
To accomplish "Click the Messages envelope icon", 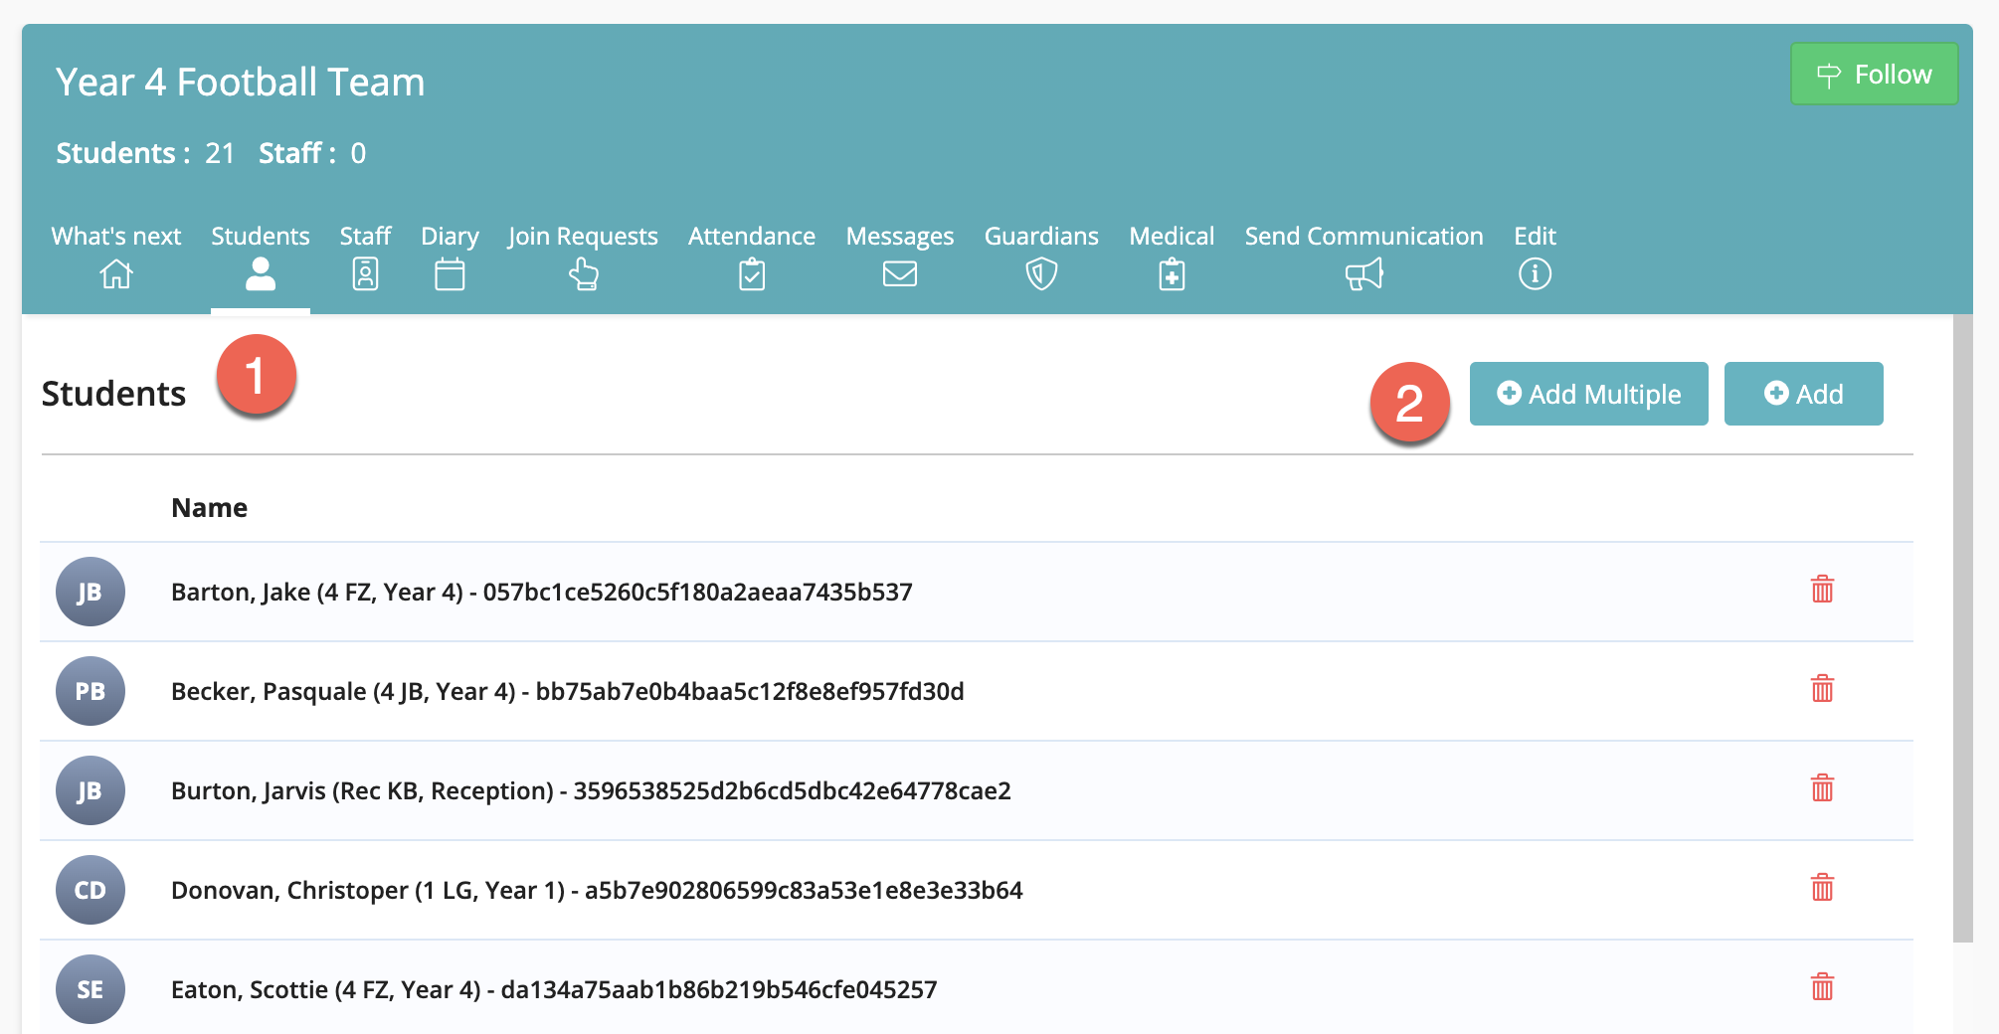I will tap(900, 273).
